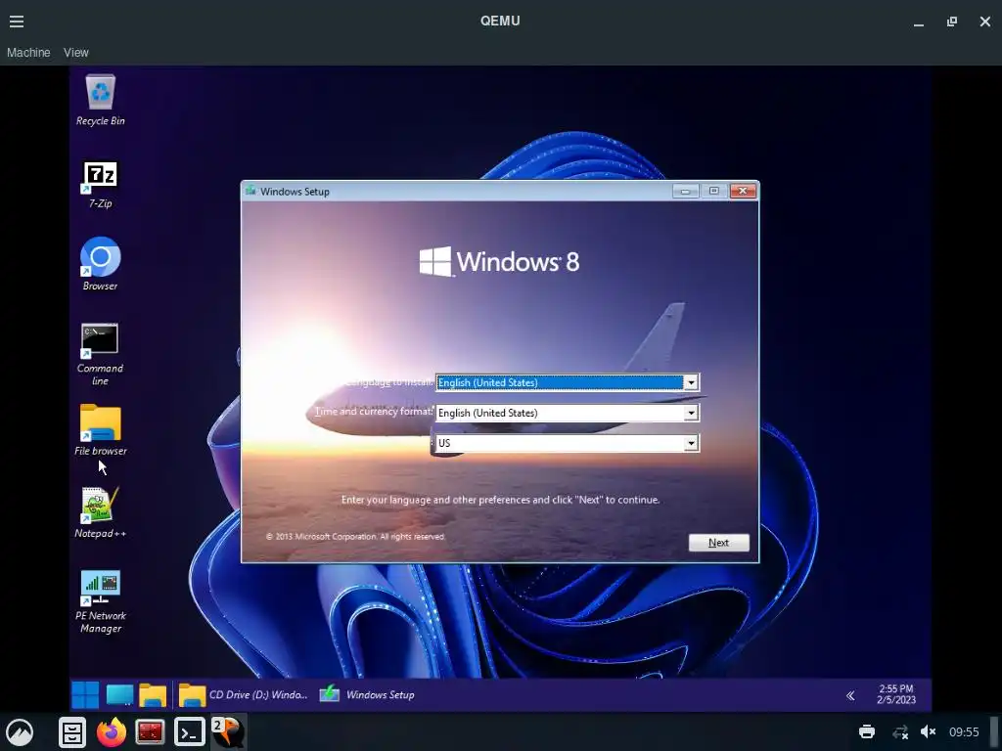Open the QEMU View menu

tap(76, 53)
